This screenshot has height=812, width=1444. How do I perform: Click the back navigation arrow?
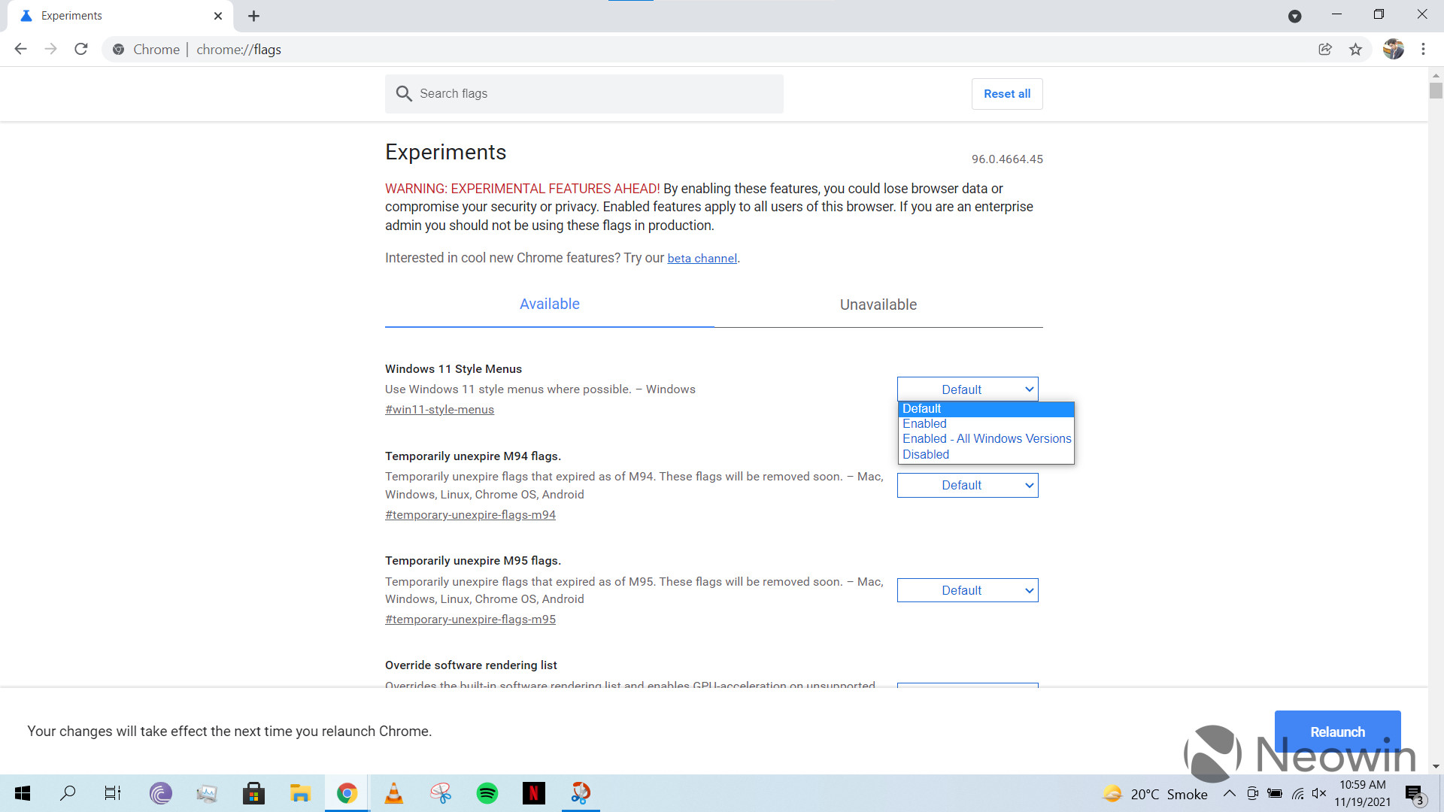point(20,49)
